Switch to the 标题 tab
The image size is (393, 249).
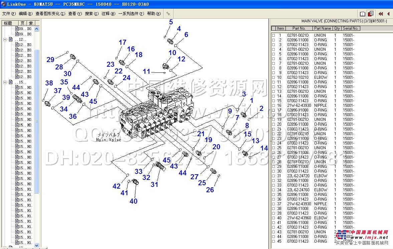click(x=10, y=23)
